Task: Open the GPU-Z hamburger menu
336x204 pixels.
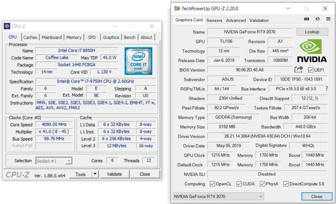Action: point(328,19)
